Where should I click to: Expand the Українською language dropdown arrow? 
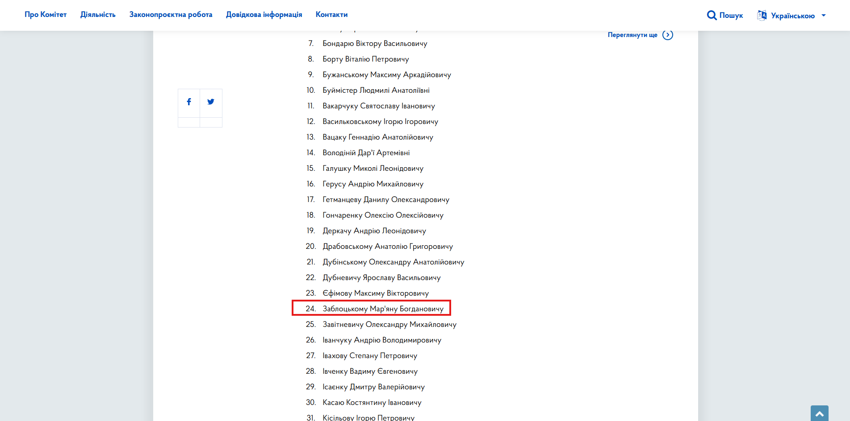824,16
